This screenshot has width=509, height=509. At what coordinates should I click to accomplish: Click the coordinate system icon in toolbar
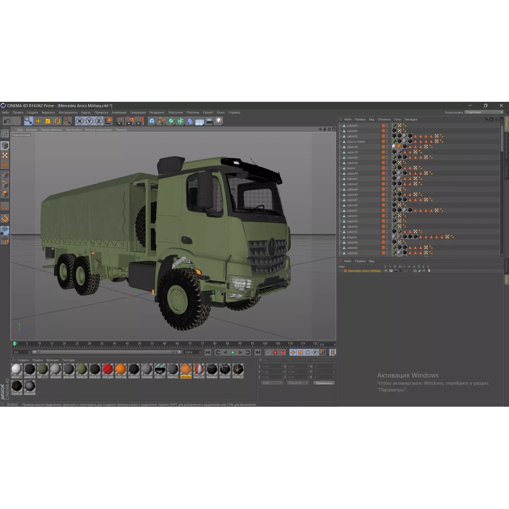coord(108,121)
